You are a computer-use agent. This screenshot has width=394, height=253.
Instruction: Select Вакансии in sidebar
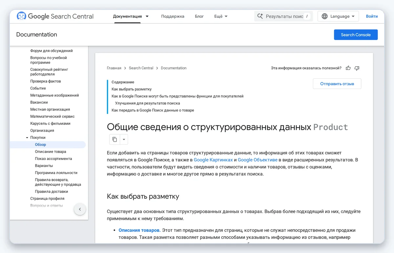(x=39, y=102)
